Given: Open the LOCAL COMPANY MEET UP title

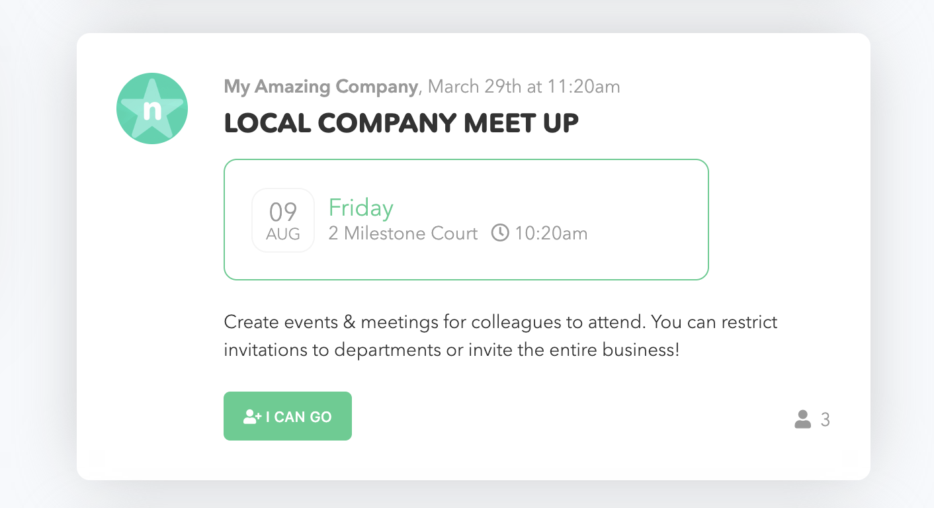Looking at the screenshot, I should click(402, 124).
